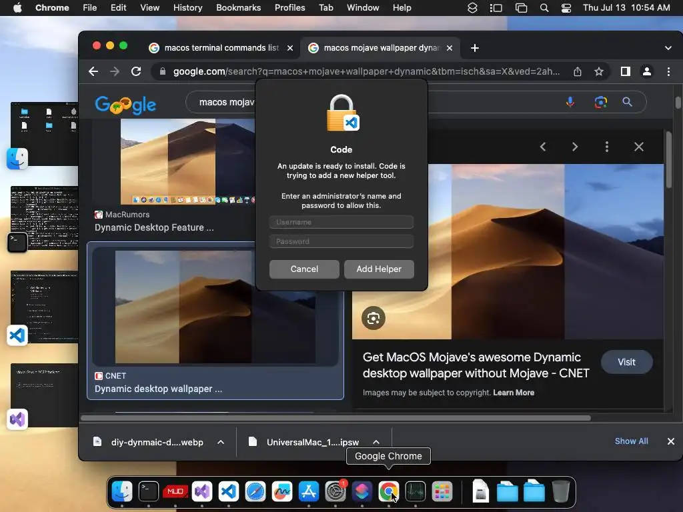The height and width of the screenshot is (512, 683).
Task: Open the History menu
Action: [187, 7]
